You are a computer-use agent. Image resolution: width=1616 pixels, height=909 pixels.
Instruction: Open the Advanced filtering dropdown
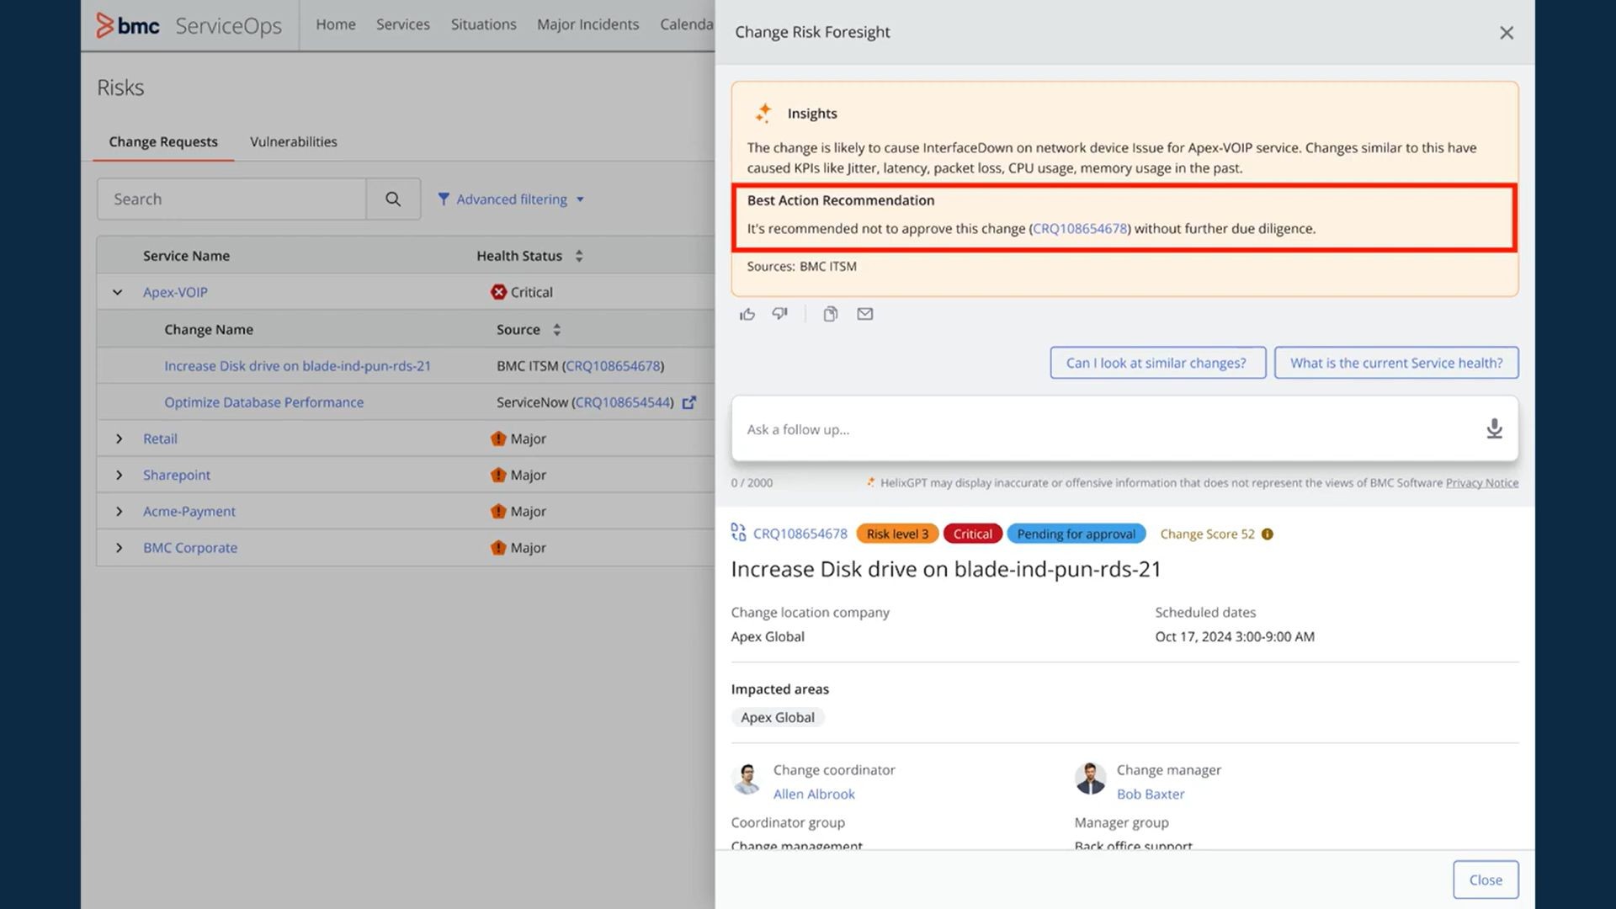(511, 199)
